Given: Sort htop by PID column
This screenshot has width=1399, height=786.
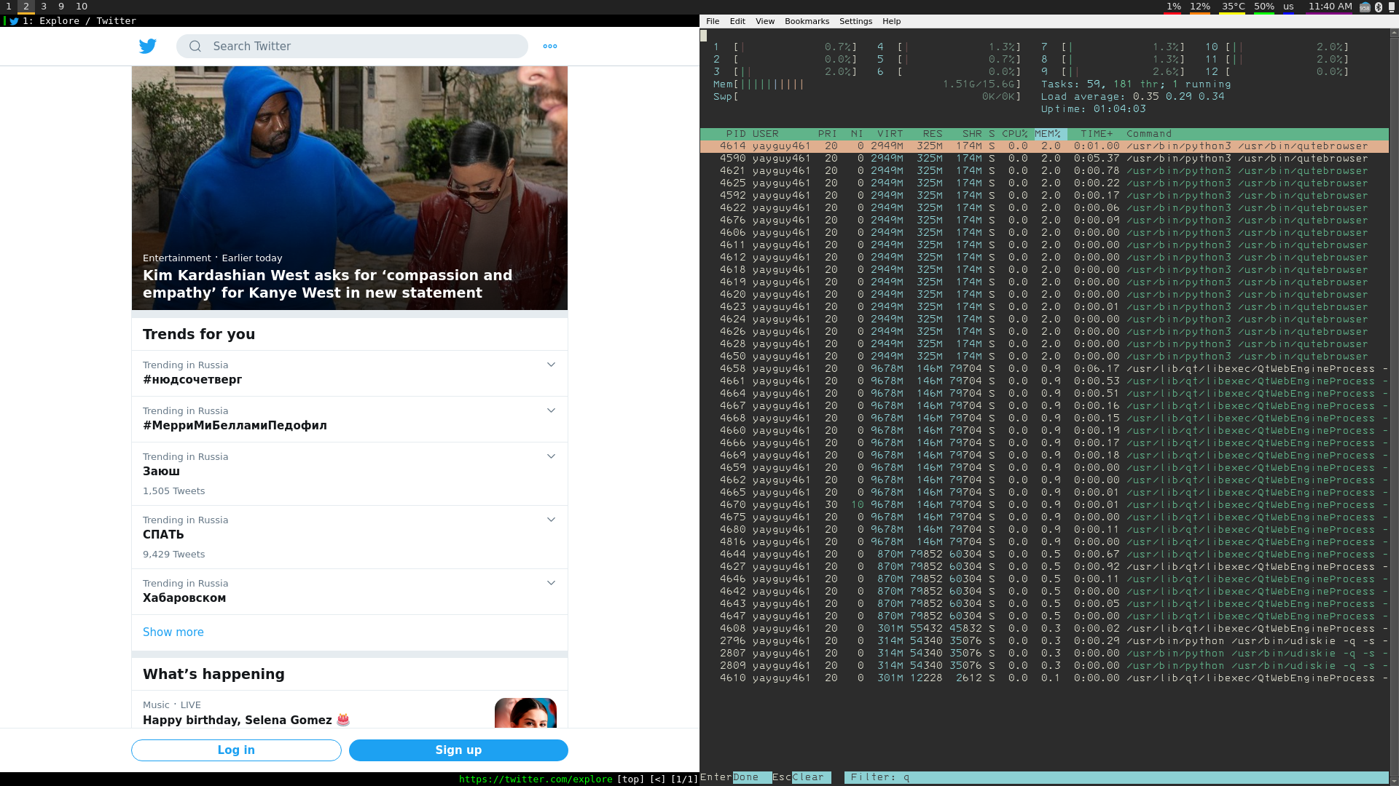Looking at the screenshot, I should tap(736, 134).
